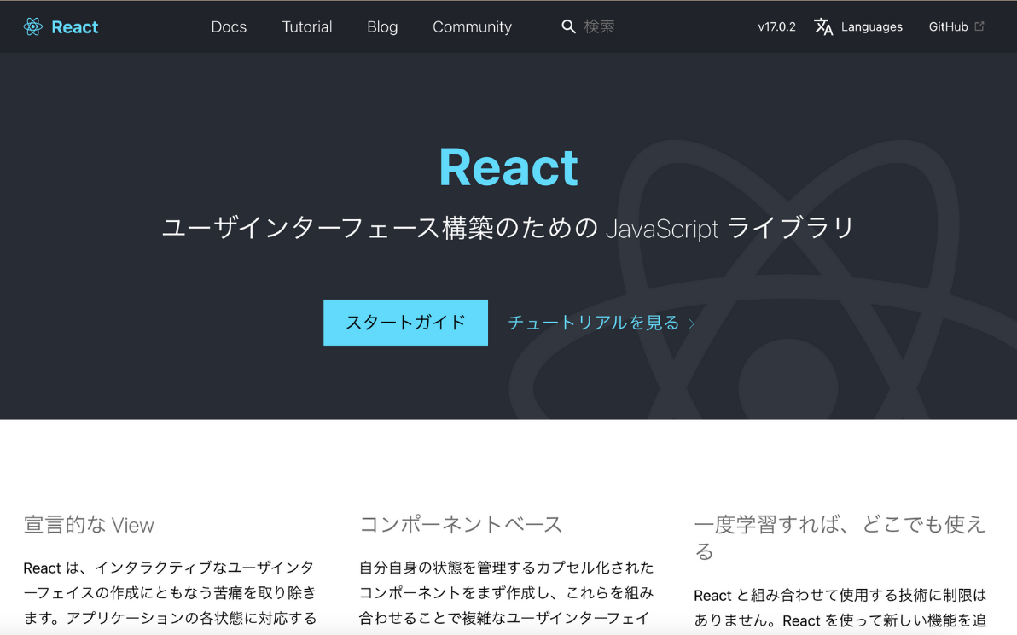Click the React atom logo icon

click(33, 27)
